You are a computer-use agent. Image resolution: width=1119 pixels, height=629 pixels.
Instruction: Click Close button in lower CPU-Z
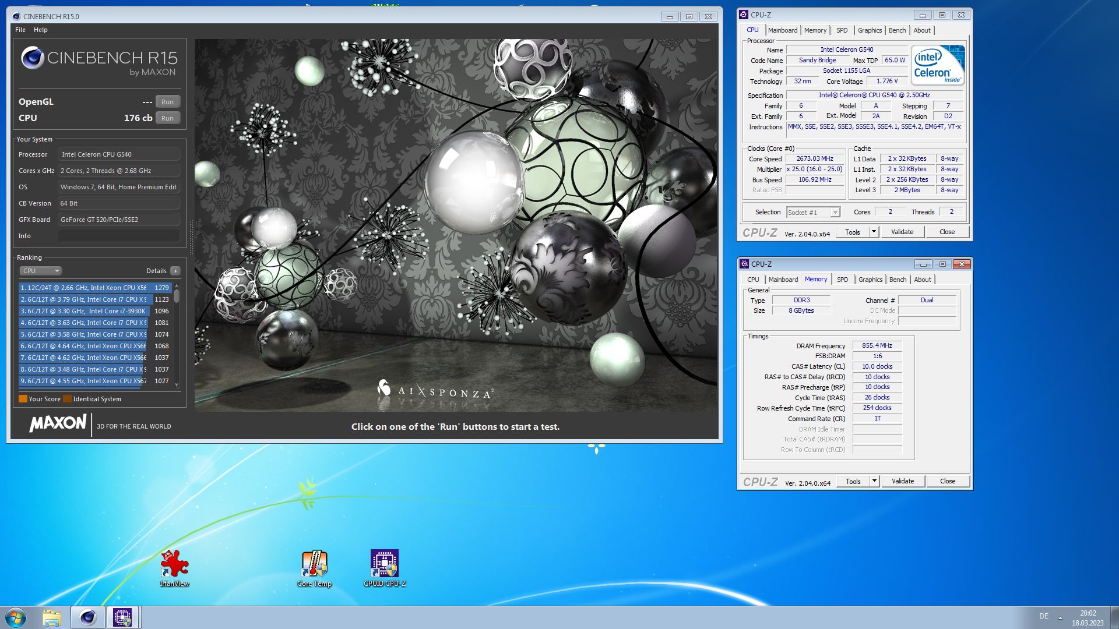click(x=948, y=481)
